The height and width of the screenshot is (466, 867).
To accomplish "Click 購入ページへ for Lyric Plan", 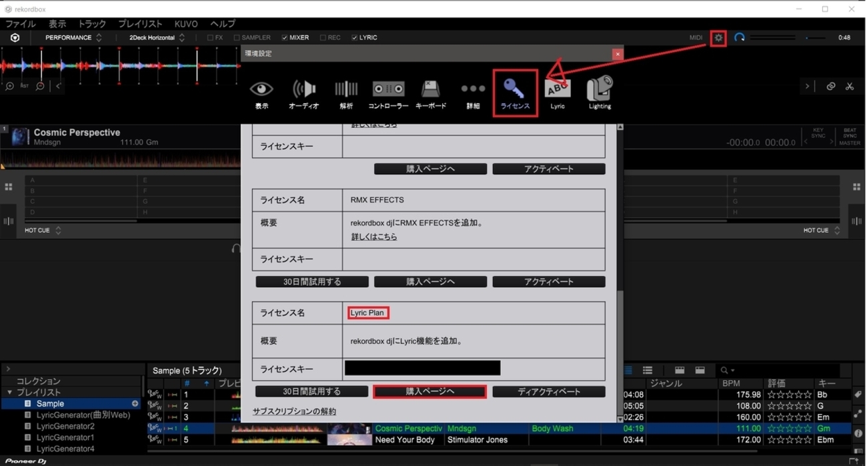I will pos(430,392).
